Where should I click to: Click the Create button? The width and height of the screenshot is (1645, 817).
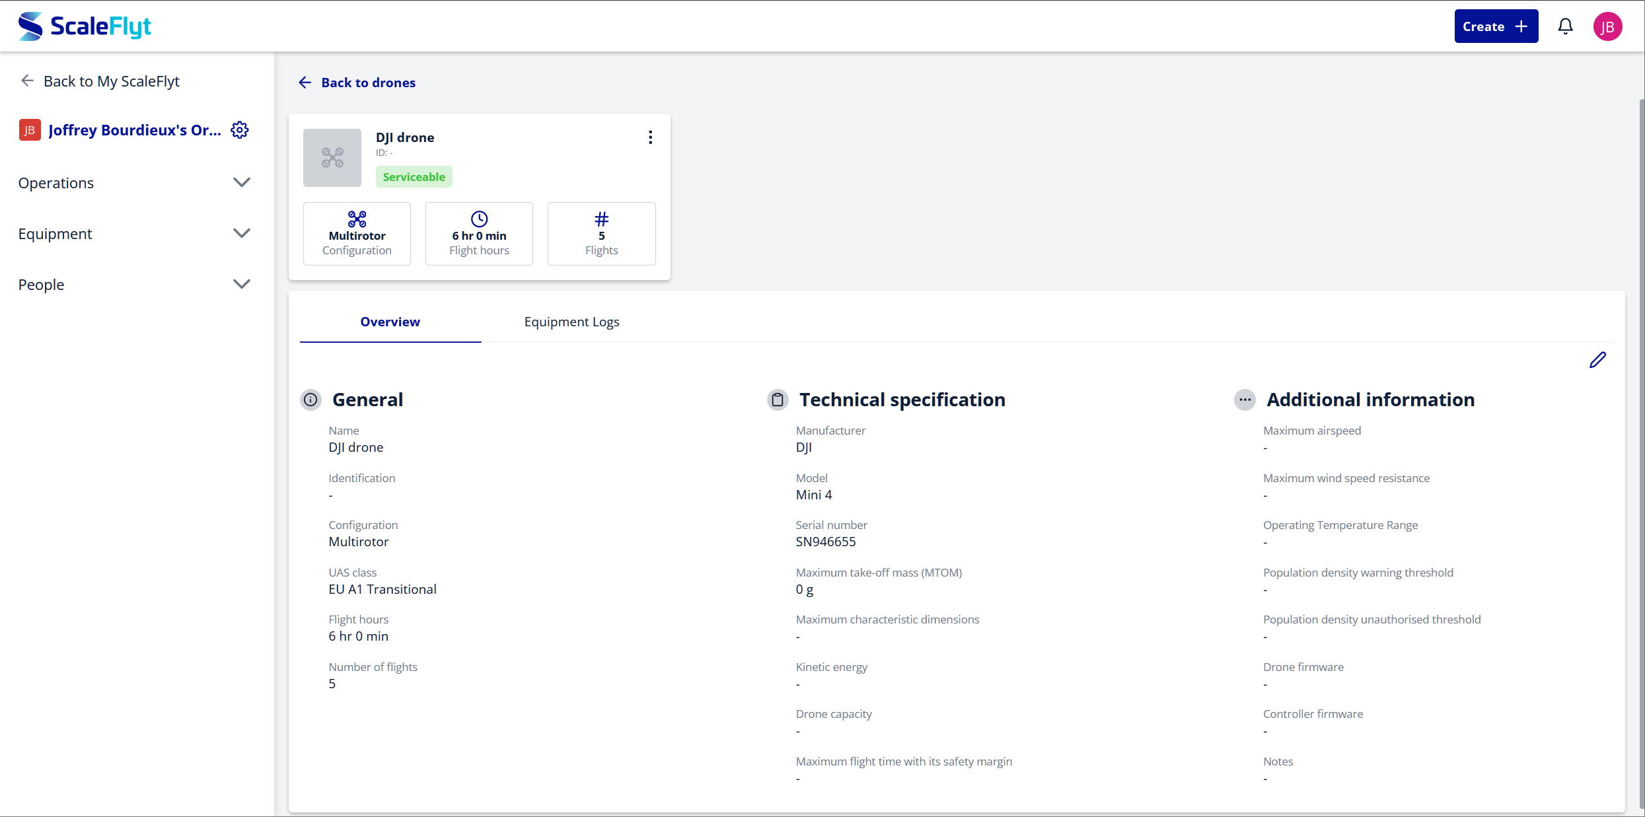click(1496, 26)
